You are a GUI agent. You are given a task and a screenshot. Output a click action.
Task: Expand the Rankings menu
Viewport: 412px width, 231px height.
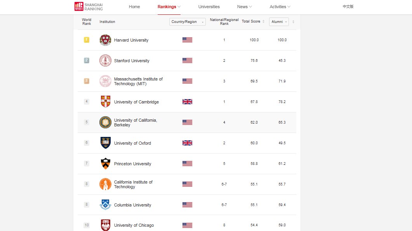click(169, 7)
